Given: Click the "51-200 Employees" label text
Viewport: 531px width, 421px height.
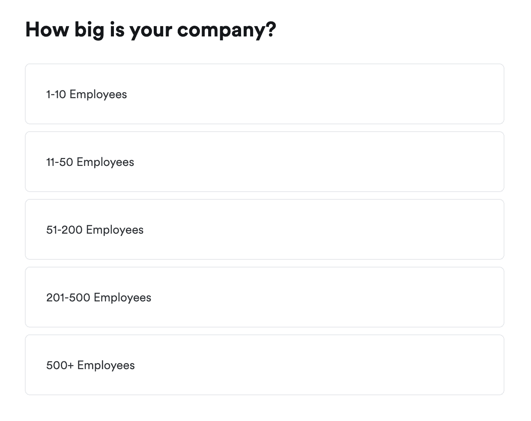Looking at the screenshot, I should click(x=95, y=230).
